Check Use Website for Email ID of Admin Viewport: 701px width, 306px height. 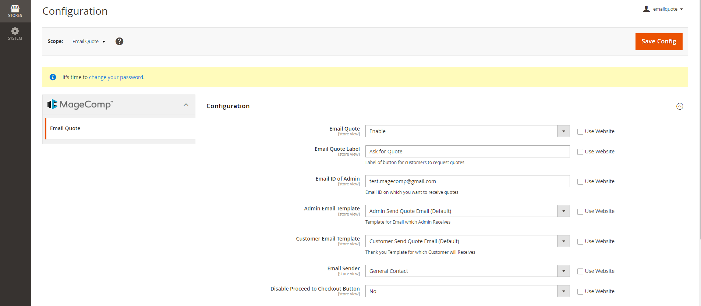click(580, 182)
